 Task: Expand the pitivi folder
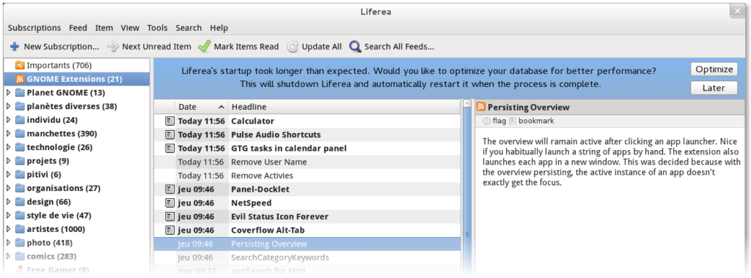coord(8,174)
